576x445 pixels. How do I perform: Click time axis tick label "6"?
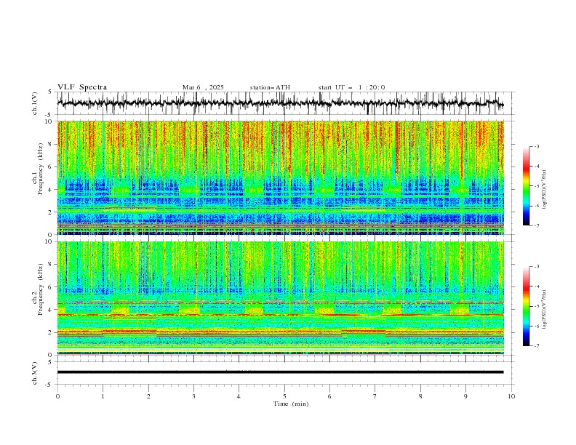click(329, 396)
